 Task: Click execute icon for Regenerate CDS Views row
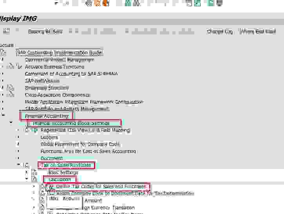tap(34, 130)
